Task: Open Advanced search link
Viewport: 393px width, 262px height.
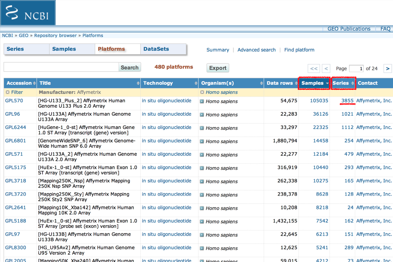Action: (257, 50)
